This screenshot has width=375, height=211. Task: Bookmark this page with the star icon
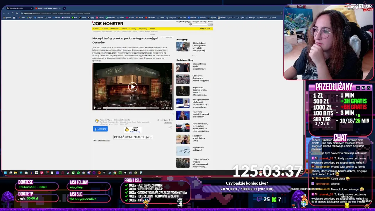282,13
